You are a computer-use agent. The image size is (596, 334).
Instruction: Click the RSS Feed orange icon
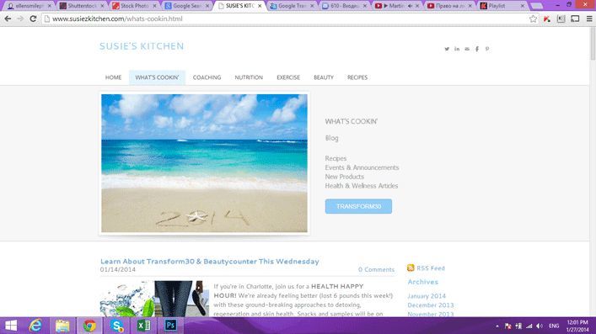point(411,268)
